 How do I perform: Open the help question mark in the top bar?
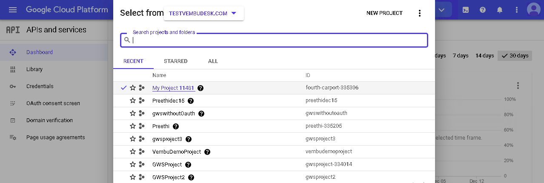click(482, 9)
